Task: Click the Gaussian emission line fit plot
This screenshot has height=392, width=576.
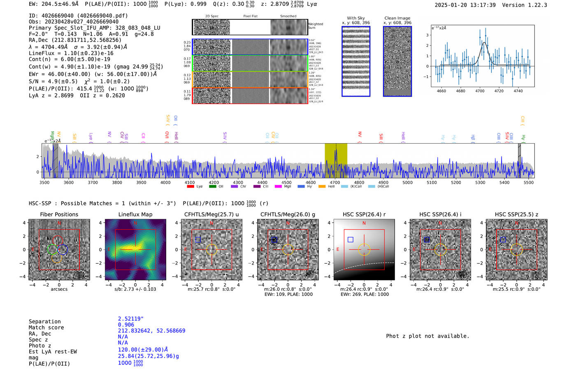Action: (x=483, y=56)
